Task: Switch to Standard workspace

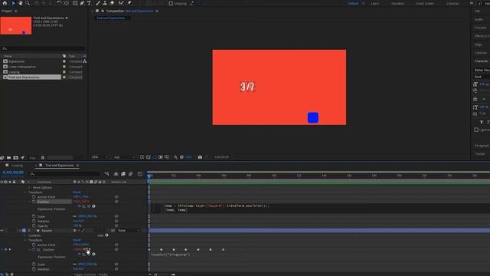Action: click(397, 3)
